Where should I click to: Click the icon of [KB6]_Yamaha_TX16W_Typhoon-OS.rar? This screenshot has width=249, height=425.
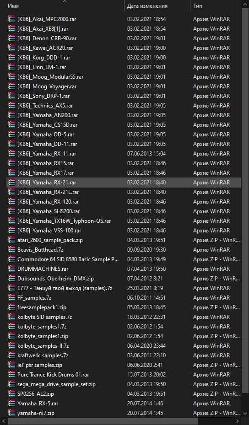pos(11,221)
